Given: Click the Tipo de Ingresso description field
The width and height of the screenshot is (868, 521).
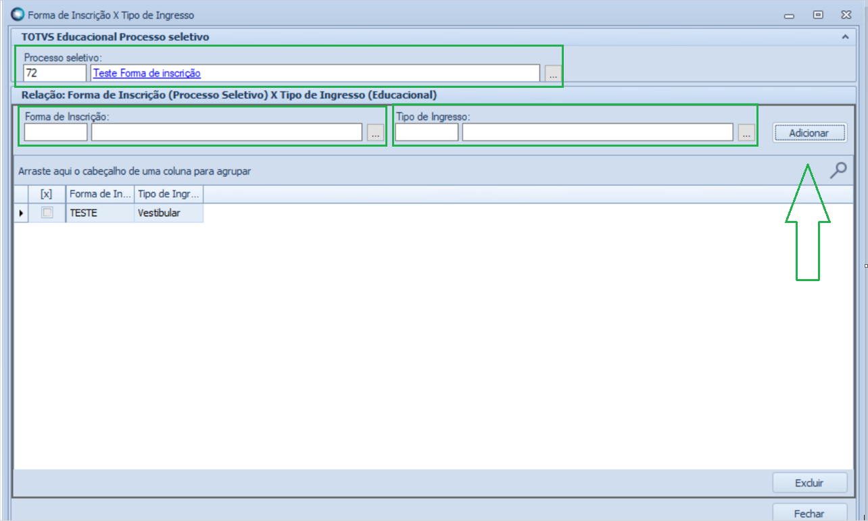Looking at the screenshot, I should [598, 132].
